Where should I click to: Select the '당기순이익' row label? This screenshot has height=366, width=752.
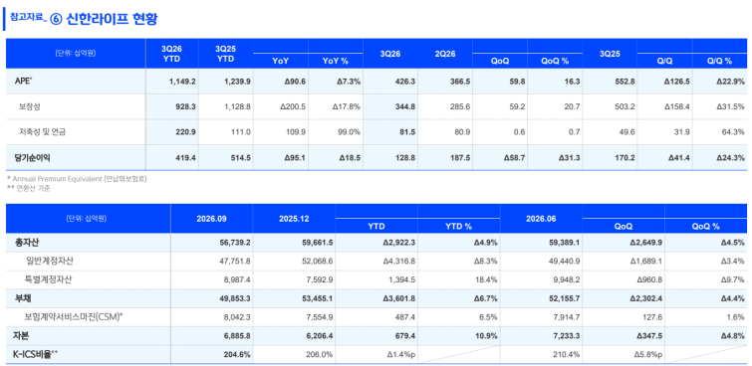pos(32,157)
